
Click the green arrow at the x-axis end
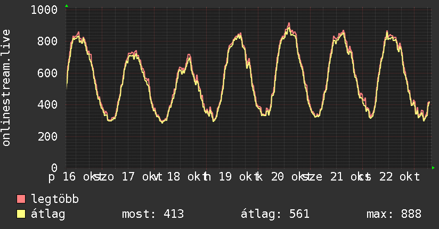click(x=433, y=168)
